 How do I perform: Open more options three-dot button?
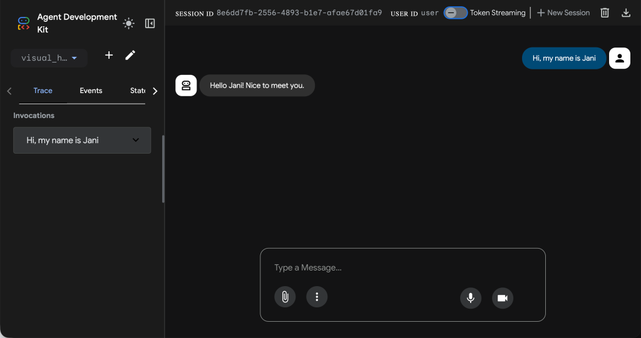click(x=317, y=297)
